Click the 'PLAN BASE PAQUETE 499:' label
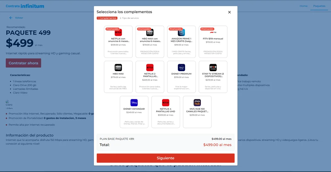 tap(117, 139)
